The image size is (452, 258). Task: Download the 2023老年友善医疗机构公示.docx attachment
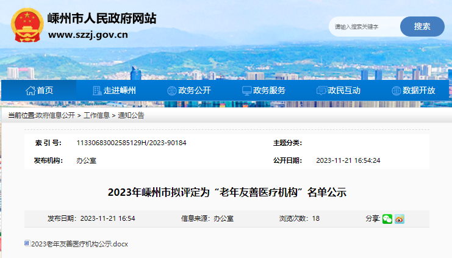pos(79,244)
